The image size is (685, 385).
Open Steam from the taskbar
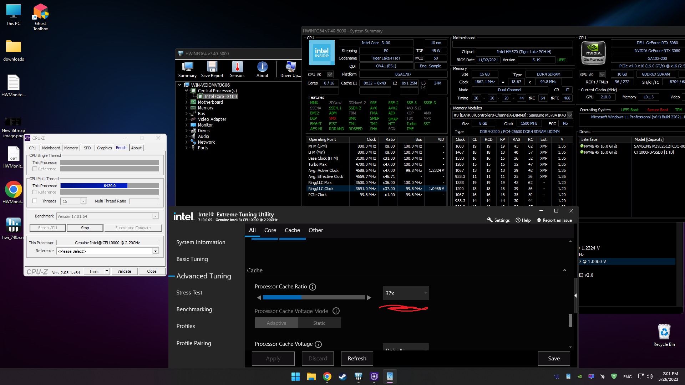[x=342, y=376]
